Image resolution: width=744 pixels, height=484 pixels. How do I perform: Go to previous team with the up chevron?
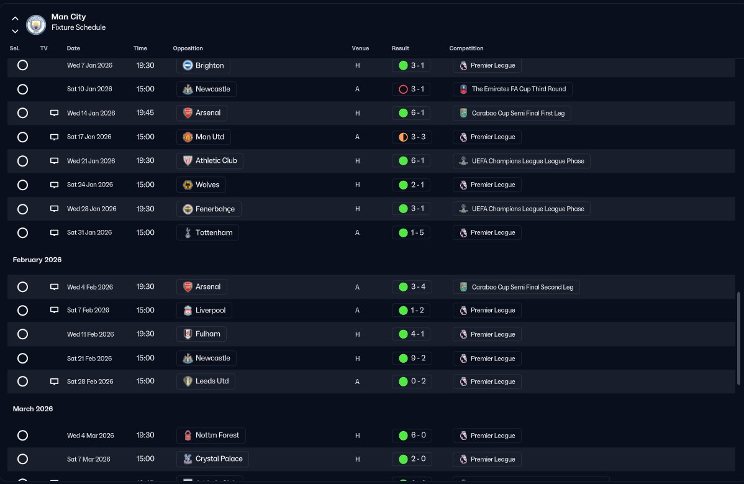(x=15, y=19)
